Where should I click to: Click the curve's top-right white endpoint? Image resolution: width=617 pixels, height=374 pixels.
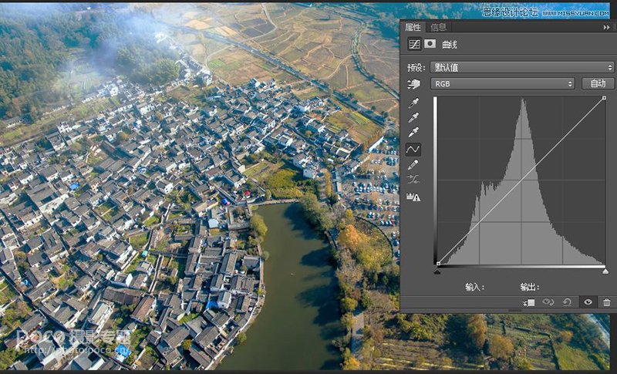tap(604, 98)
